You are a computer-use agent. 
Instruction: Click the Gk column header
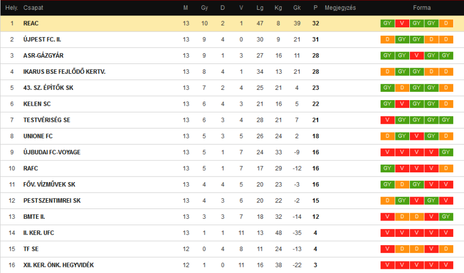coord(297,8)
